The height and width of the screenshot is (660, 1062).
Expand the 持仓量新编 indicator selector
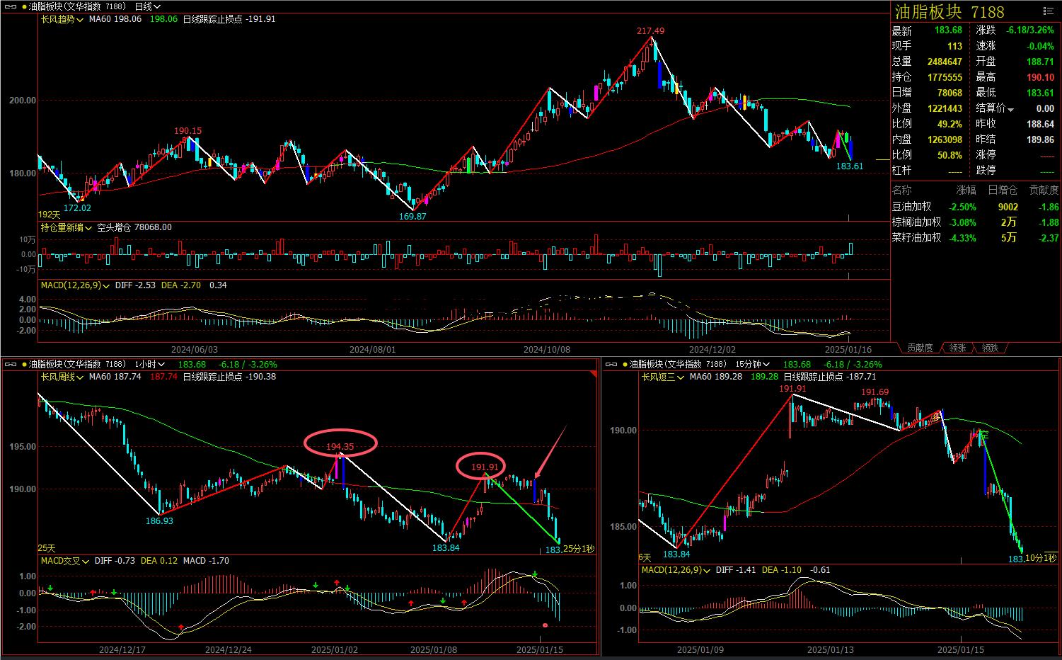point(67,227)
